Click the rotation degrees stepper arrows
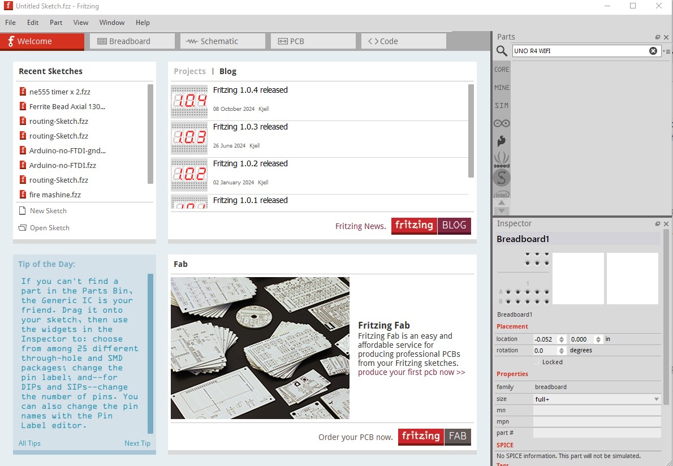This screenshot has width=673, height=466. 562,351
